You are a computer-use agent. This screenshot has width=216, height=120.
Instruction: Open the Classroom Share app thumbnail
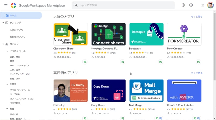(70, 34)
